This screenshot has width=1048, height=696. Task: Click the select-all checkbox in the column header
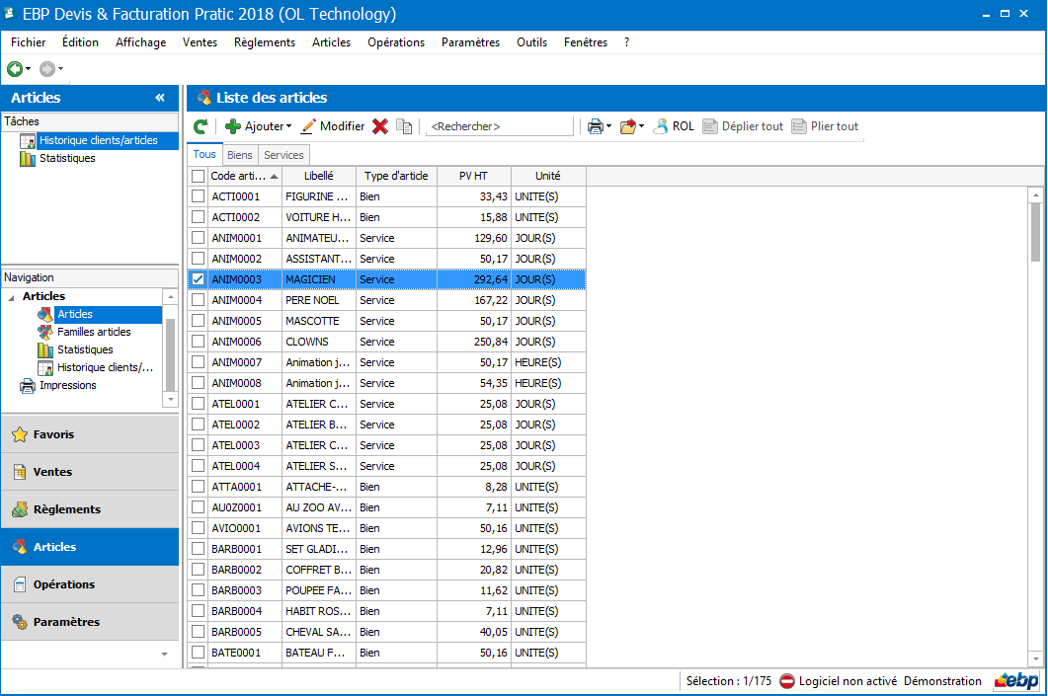198,175
